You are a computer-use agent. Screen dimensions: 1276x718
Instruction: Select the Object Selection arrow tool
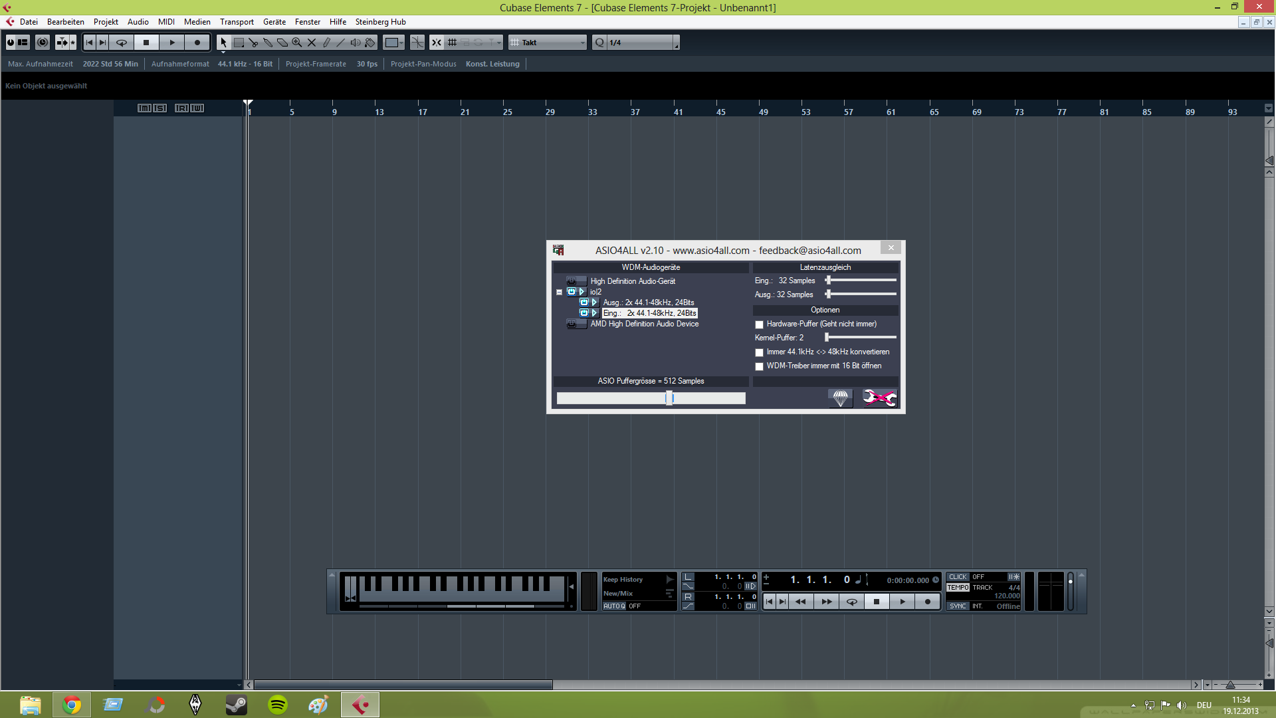(223, 43)
